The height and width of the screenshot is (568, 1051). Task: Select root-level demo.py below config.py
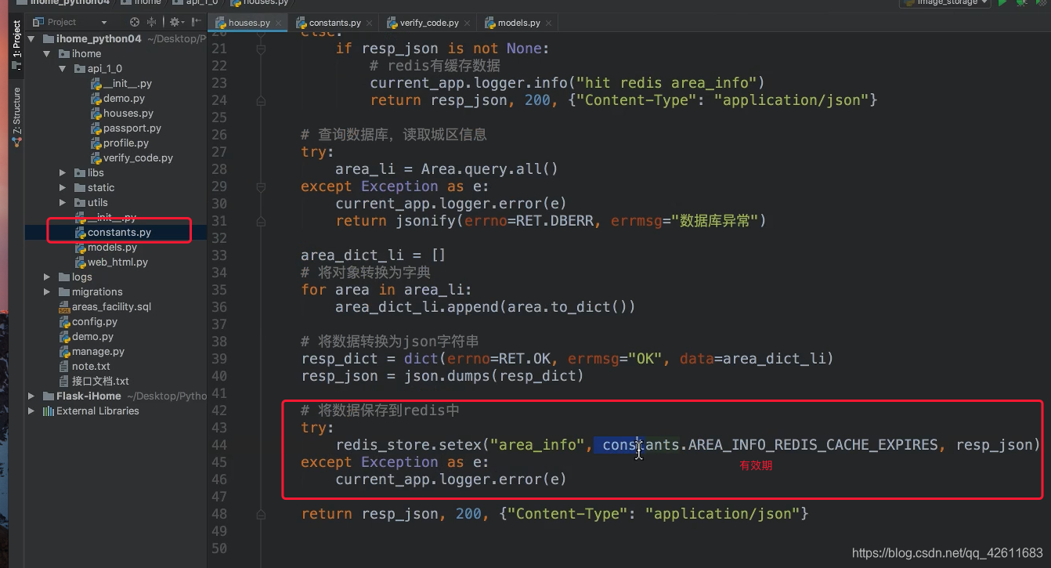(86, 336)
